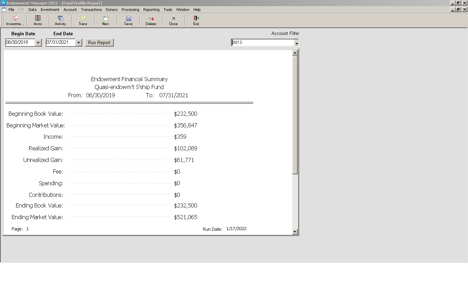
Task: Exit Endowment Manager using the Exit door icon
Action: pyautogui.click(x=196, y=21)
